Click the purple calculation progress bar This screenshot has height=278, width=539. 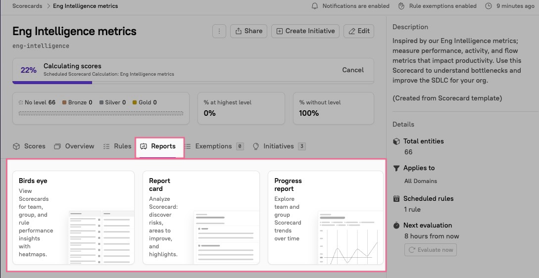(52, 83)
